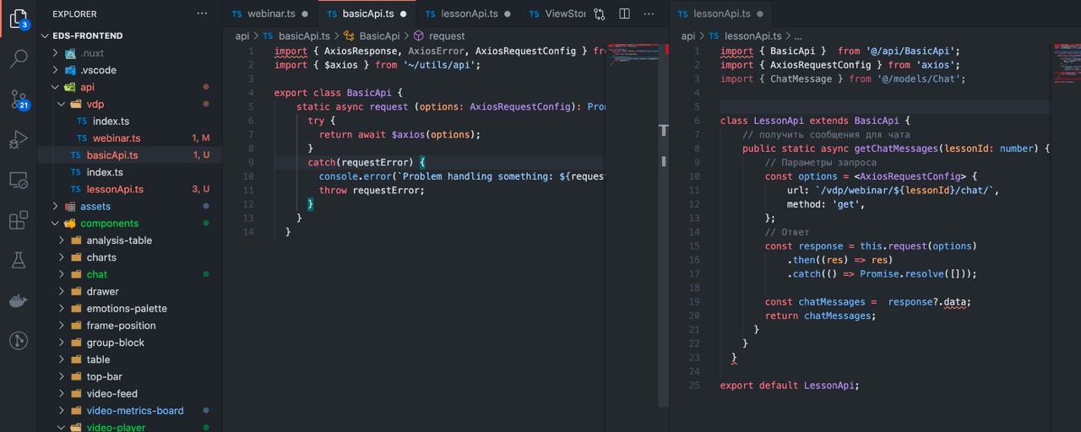Open the Remote Explorer view
The image size is (1081, 432).
tap(19, 181)
